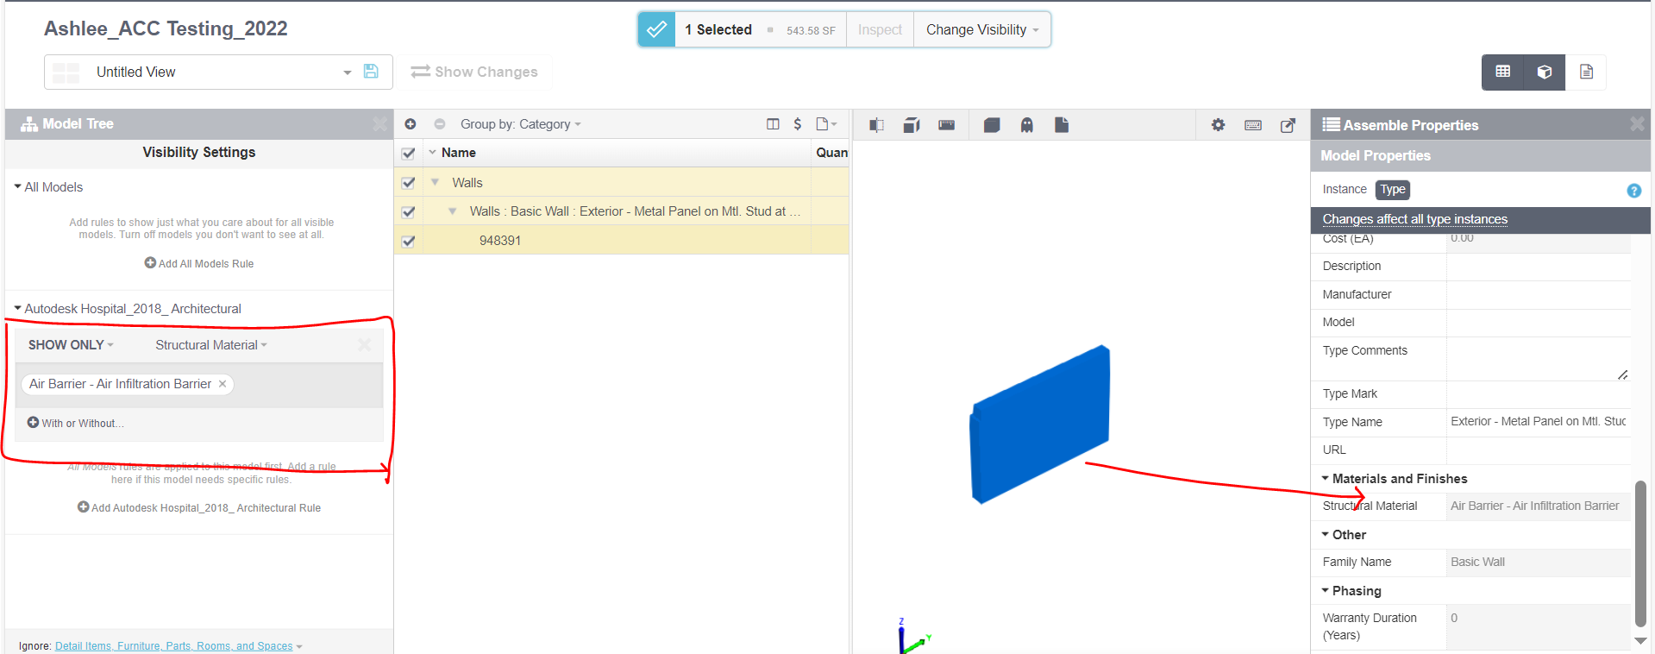The width and height of the screenshot is (1655, 654).
Task: Click the expand all plus icon
Action: [x=411, y=124]
